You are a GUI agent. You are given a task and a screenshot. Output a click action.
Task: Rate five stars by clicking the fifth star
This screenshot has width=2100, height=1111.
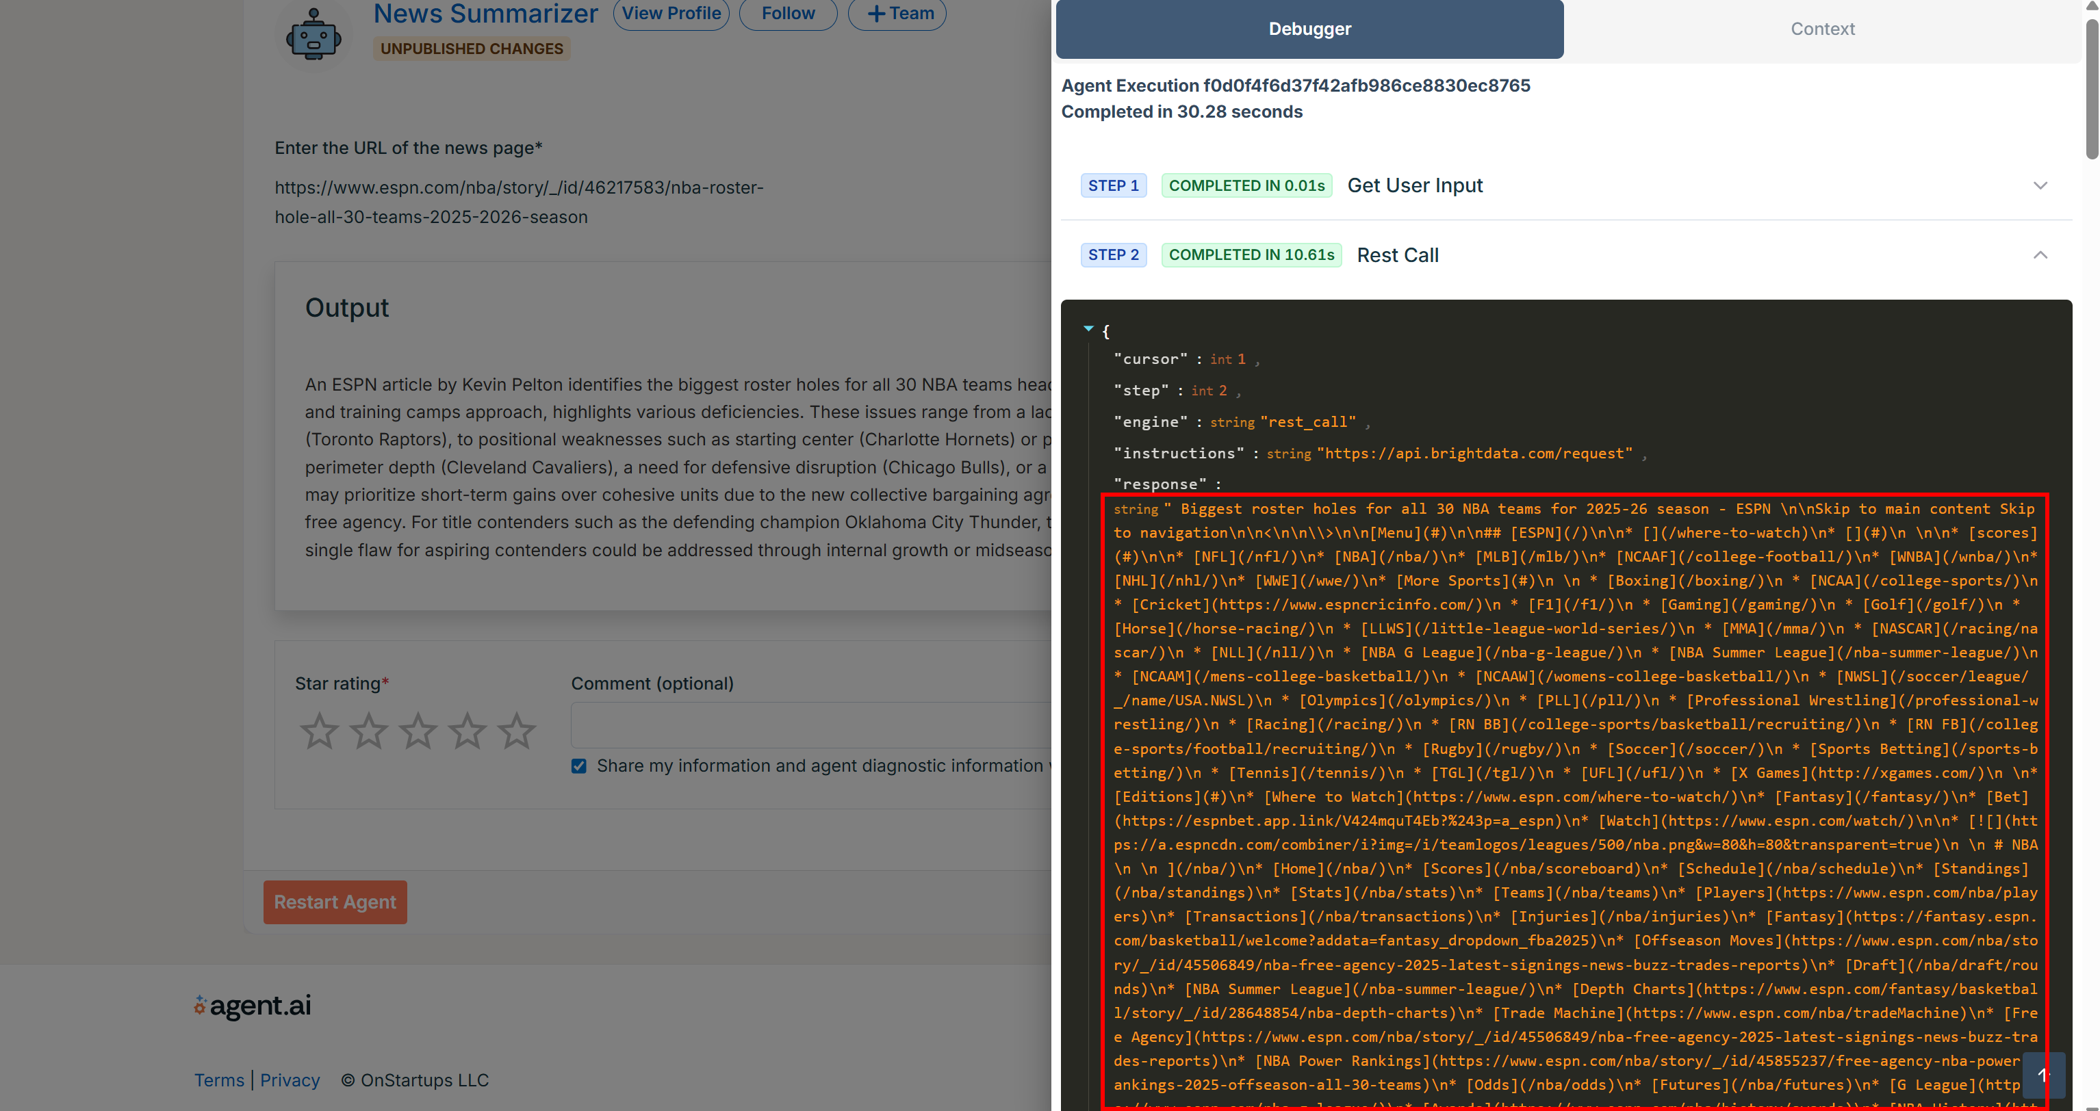pyautogui.click(x=517, y=731)
